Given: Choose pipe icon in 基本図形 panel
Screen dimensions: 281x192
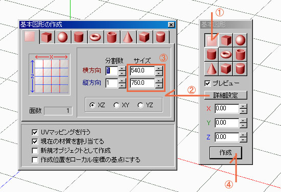Looking at the screenshot, I should (x=240, y=55).
